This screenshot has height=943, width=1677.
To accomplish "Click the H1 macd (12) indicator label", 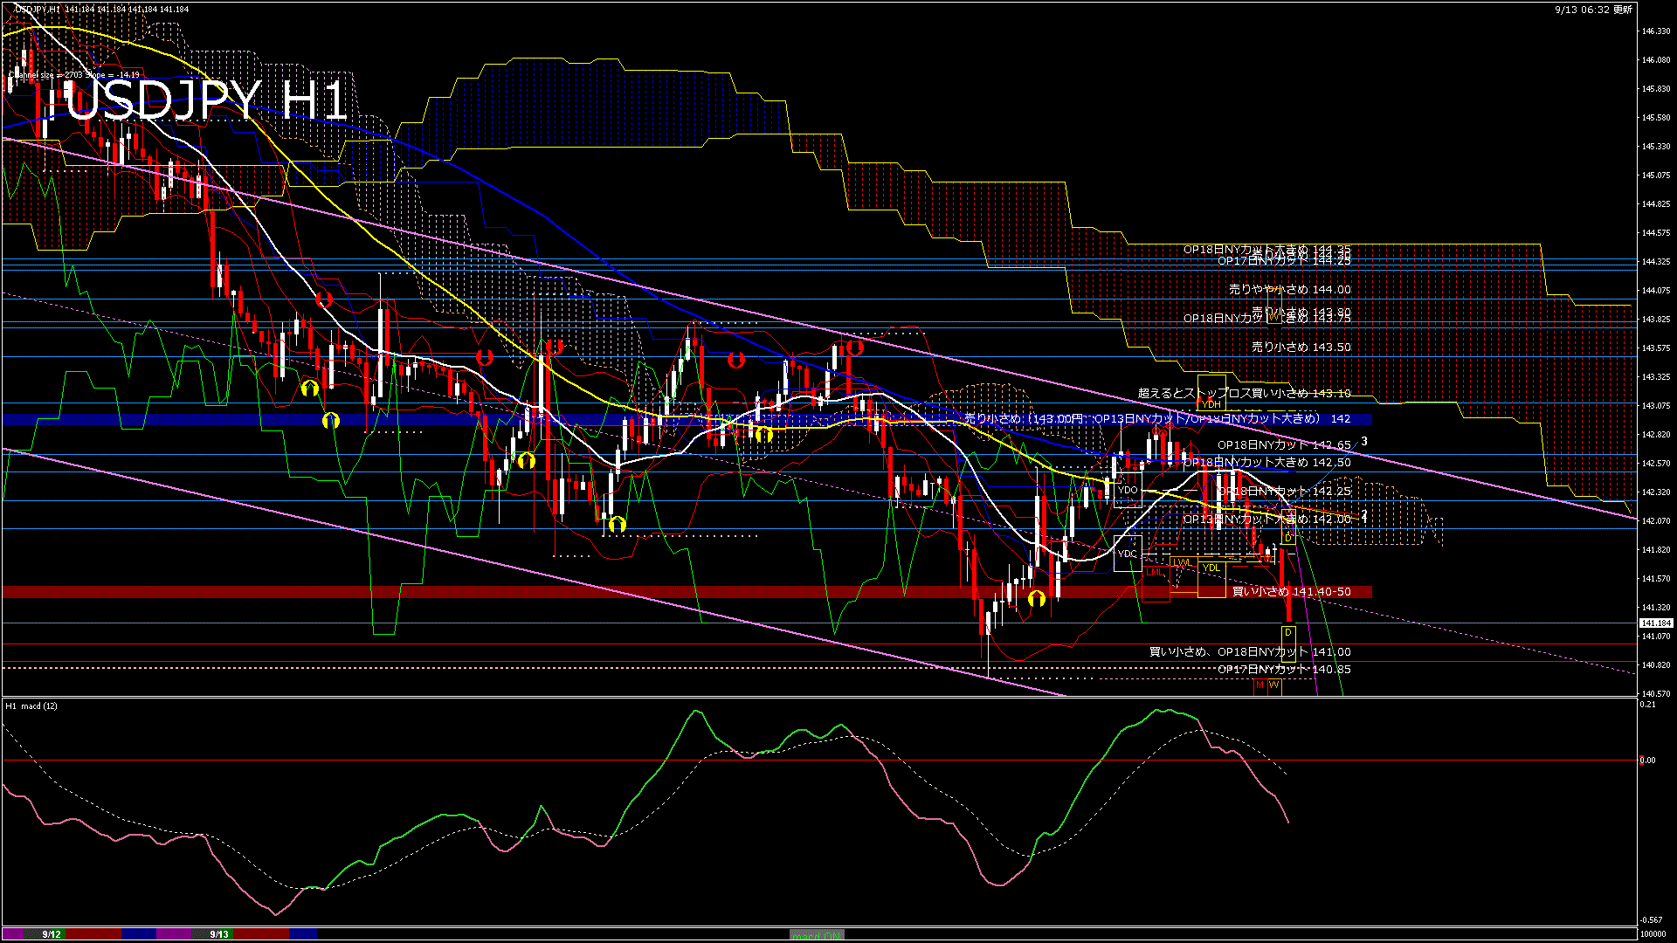I will (x=31, y=706).
